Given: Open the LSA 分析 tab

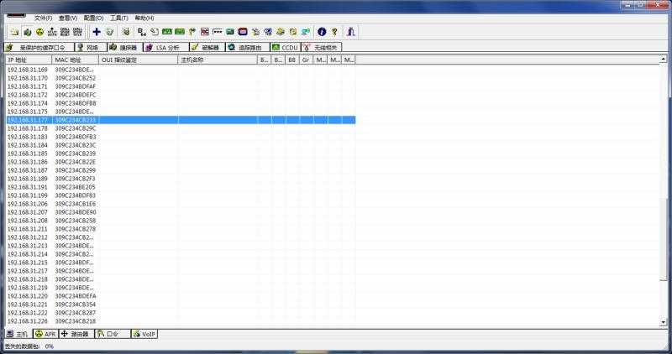Looking at the screenshot, I should click(166, 48).
